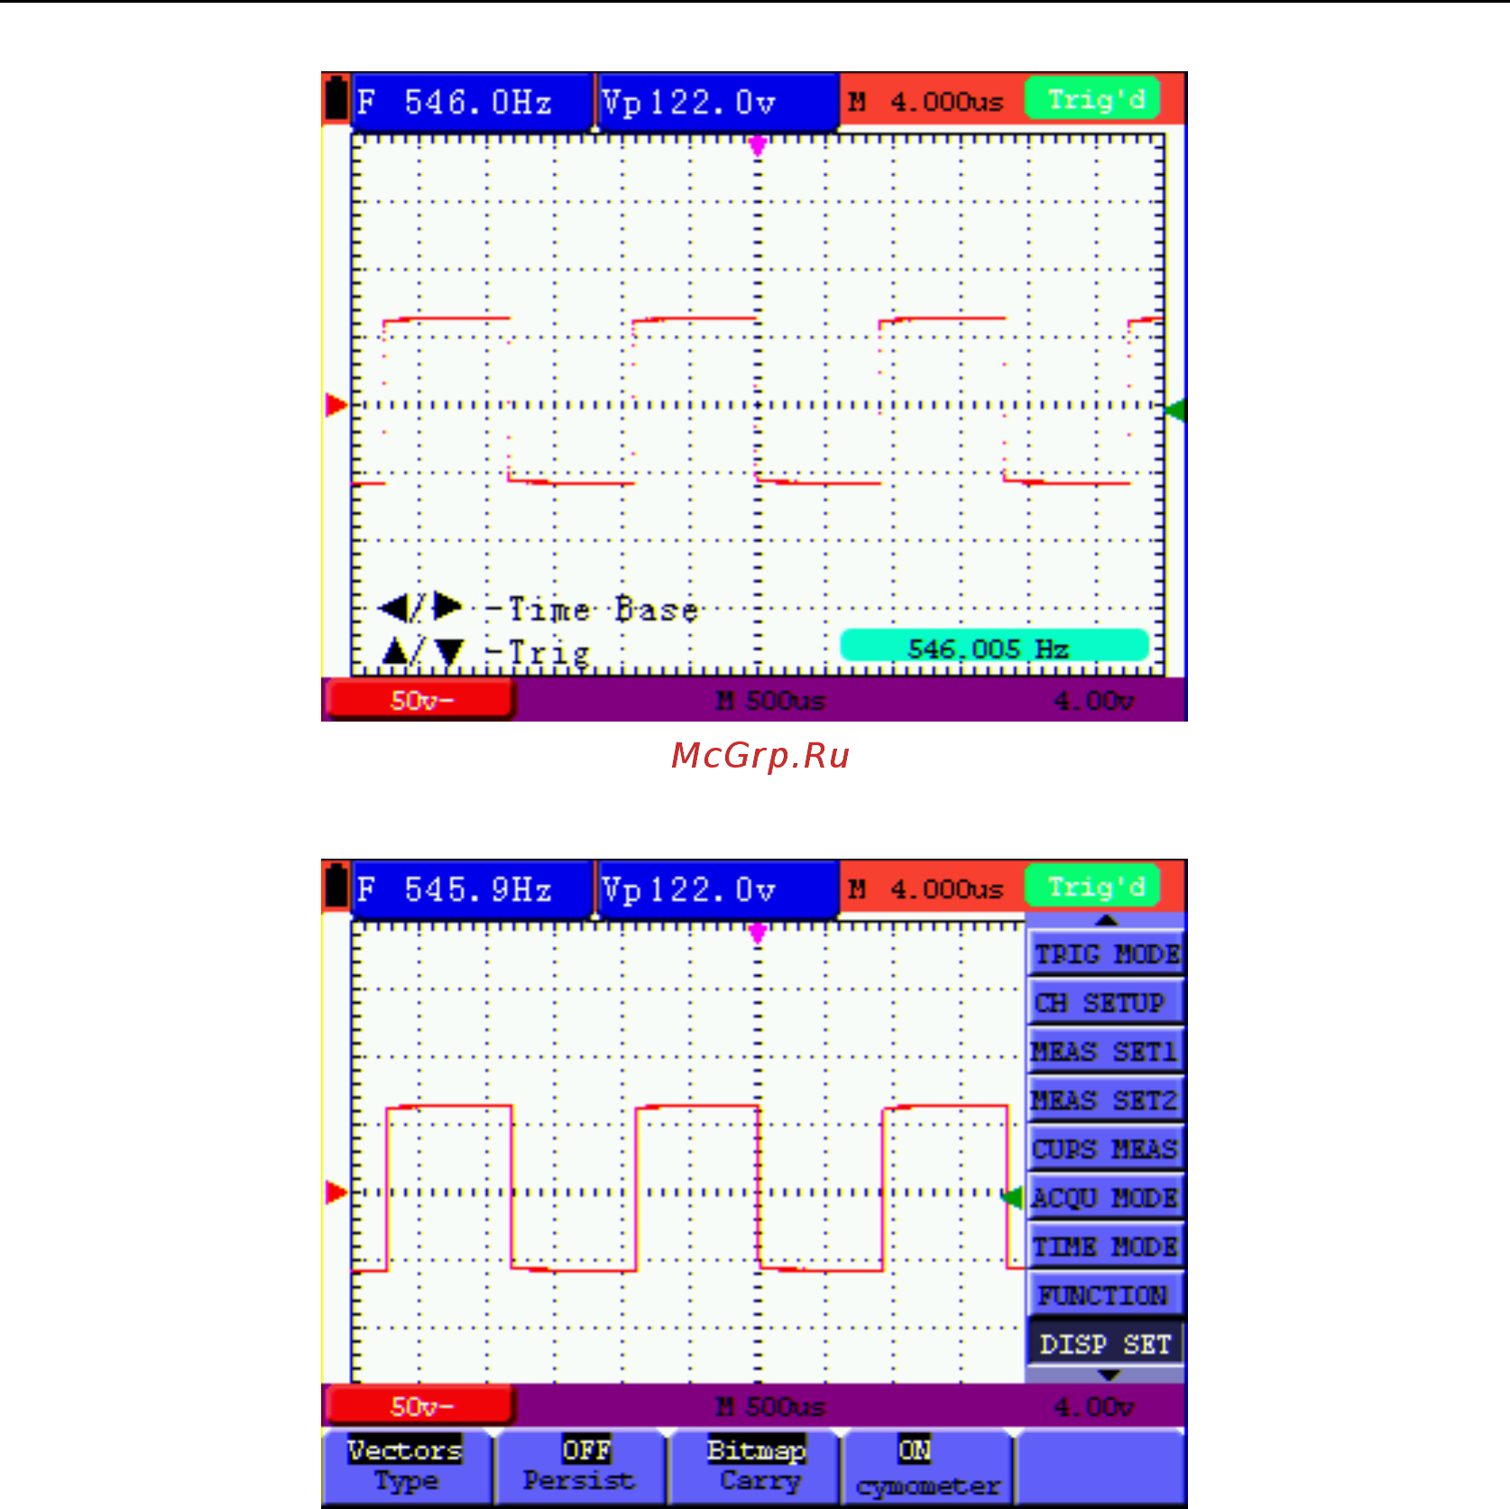Click M 4.000us reading in upper screen

click(926, 102)
